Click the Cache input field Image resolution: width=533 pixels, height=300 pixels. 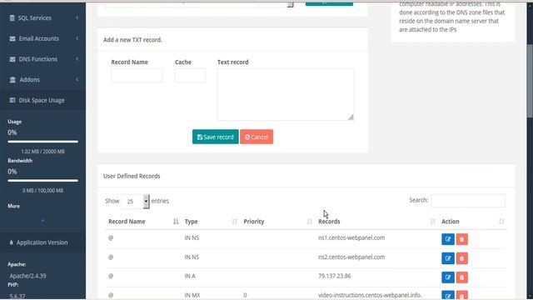(190, 76)
